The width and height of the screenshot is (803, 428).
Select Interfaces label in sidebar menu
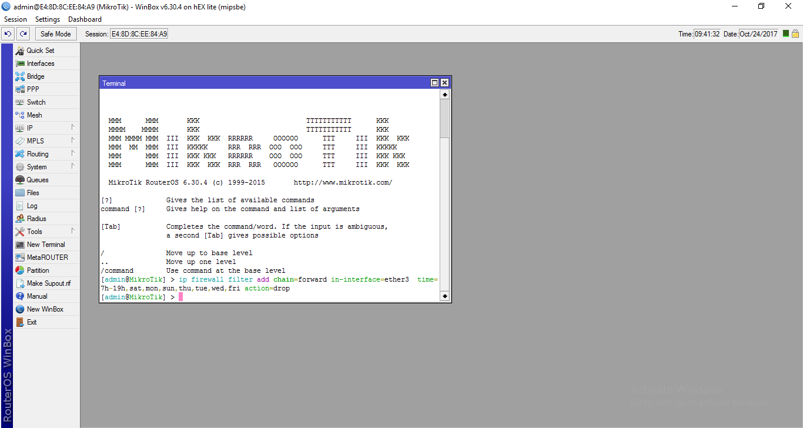pyautogui.click(x=41, y=63)
